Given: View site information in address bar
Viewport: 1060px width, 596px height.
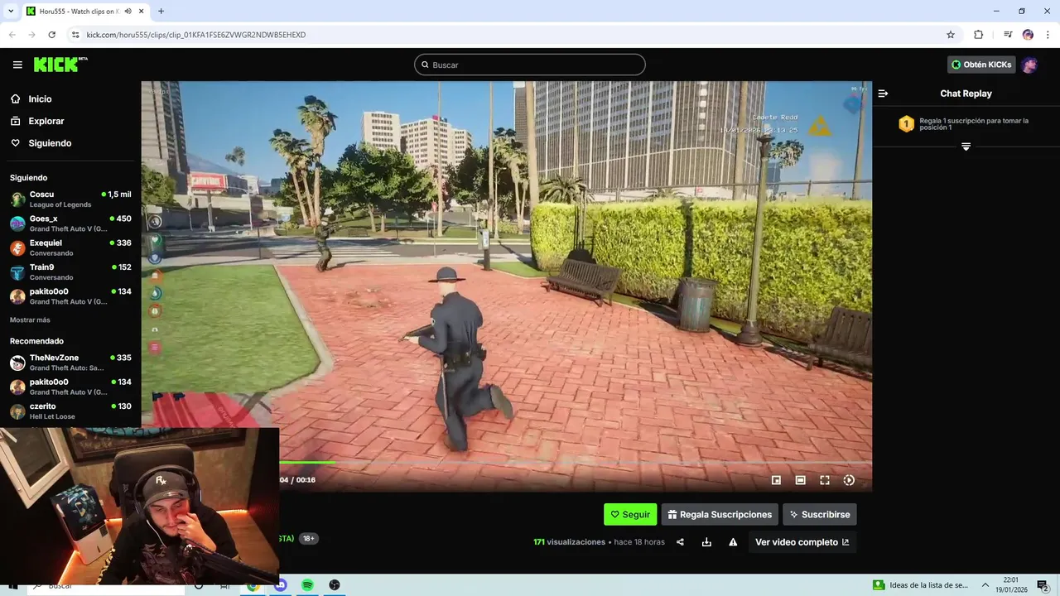Looking at the screenshot, I should [75, 35].
